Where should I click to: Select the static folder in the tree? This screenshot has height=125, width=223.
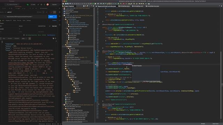point(70,47)
